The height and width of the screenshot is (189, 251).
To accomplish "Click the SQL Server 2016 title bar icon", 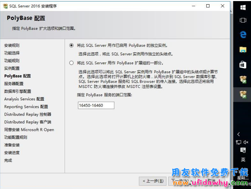I will click(5, 6).
